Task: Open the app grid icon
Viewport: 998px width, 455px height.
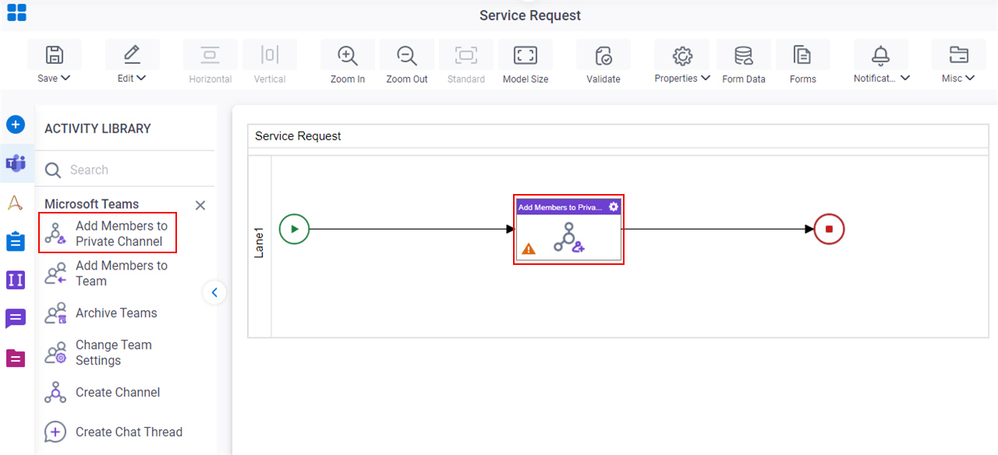Action: pyautogui.click(x=16, y=12)
